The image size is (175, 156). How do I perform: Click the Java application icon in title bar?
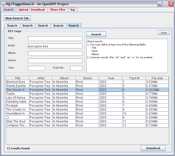[3, 4]
